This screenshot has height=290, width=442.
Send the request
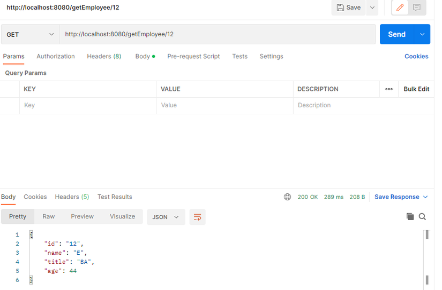pos(396,34)
